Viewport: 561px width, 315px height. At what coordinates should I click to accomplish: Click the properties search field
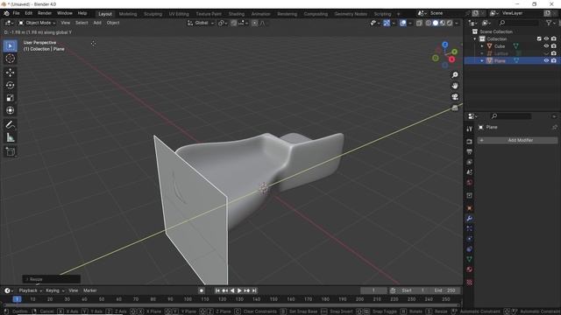pos(510,116)
